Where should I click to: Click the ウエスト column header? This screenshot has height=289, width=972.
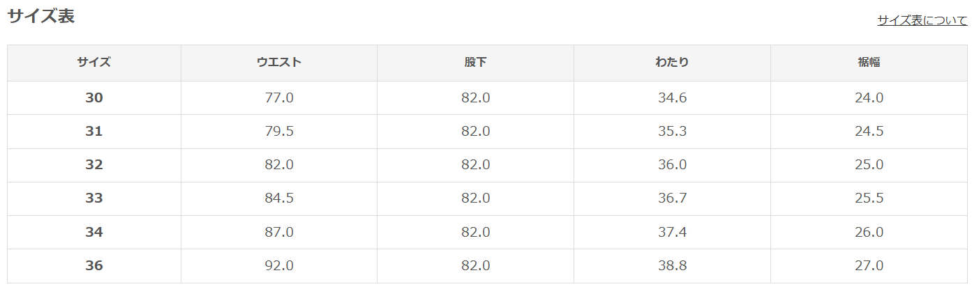(x=279, y=62)
